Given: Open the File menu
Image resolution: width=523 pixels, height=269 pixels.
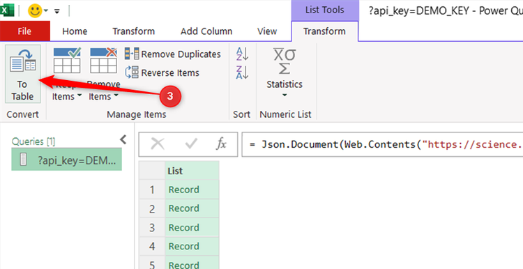Looking at the screenshot, I should [24, 31].
